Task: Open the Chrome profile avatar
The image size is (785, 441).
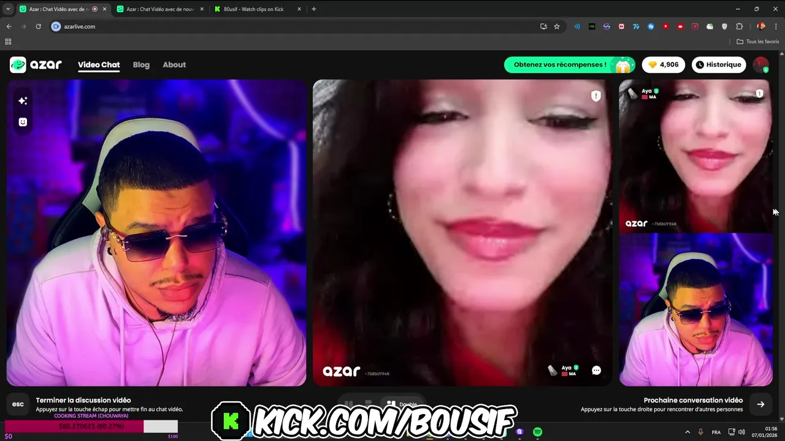Action: click(761, 26)
